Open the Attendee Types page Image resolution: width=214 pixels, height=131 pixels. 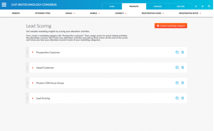click(x=42, y=13)
